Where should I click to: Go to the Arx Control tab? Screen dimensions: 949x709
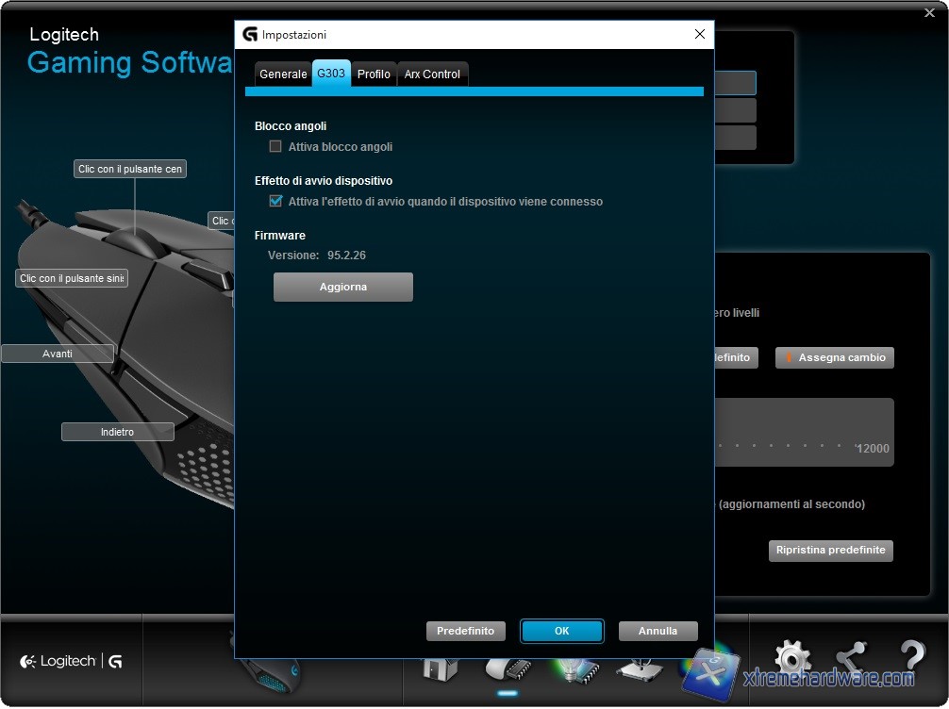pos(432,74)
